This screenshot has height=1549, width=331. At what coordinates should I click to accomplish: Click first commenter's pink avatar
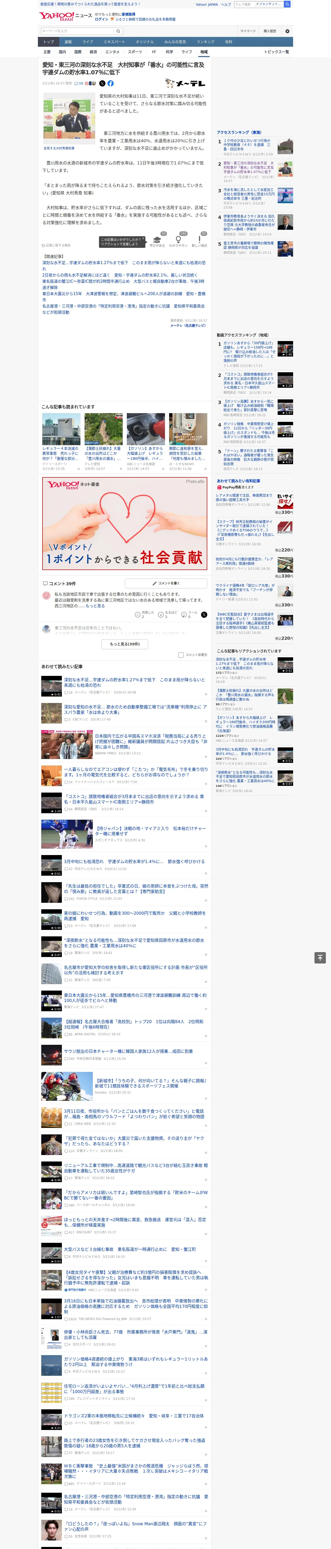46,595
